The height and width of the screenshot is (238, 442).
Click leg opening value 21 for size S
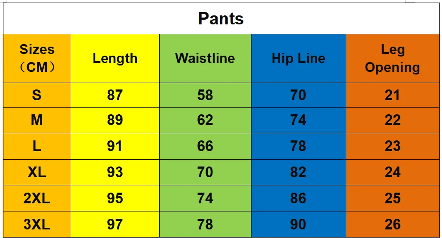click(x=393, y=95)
